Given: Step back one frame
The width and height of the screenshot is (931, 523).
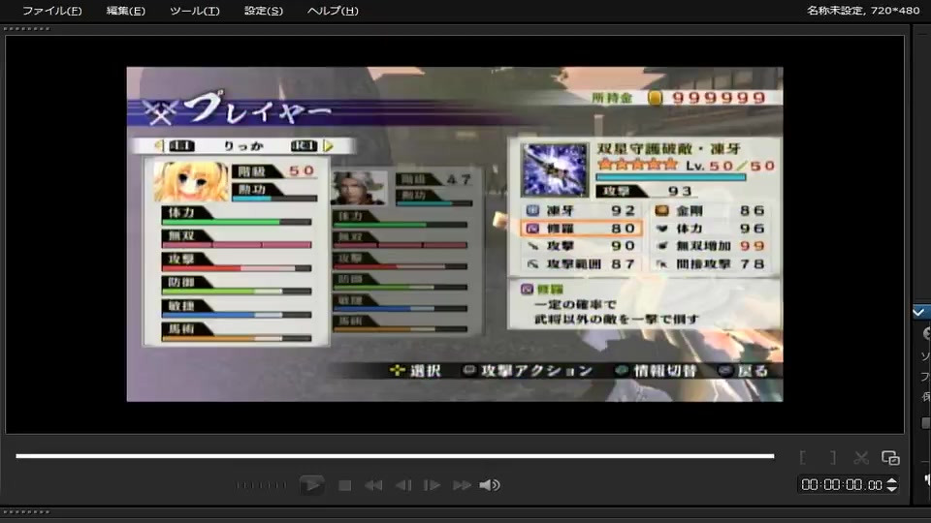Looking at the screenshot, I should (x=403, y=485).
